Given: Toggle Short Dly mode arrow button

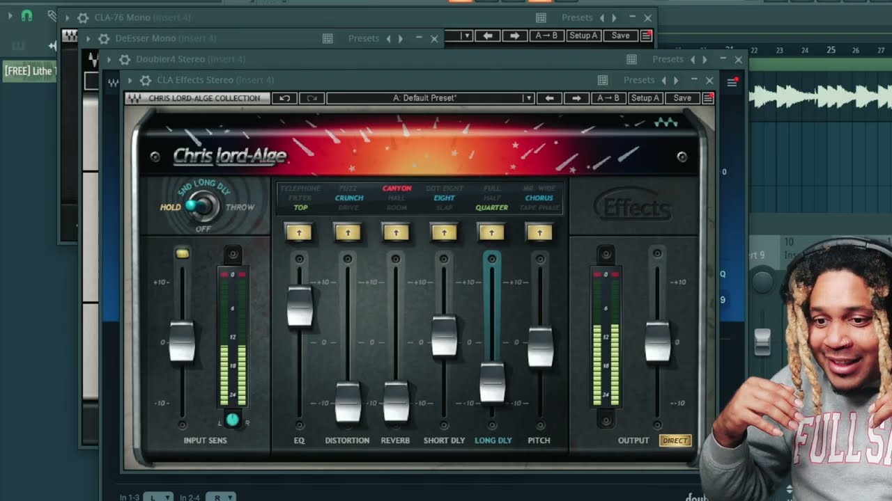Looking at the screenshot, I should pyautogui.click(x=444, y=233).
